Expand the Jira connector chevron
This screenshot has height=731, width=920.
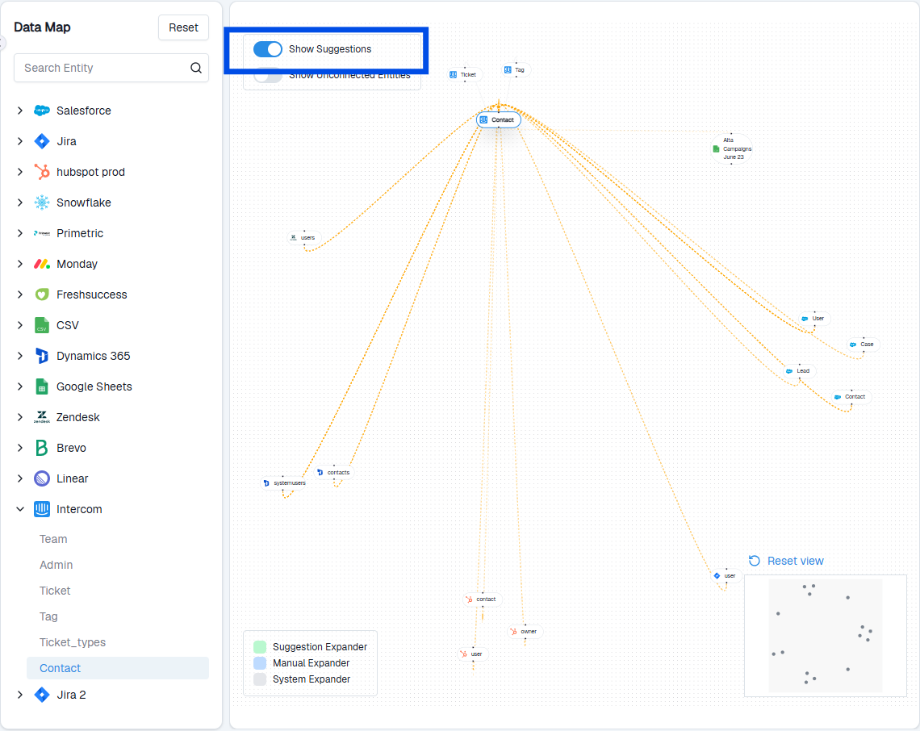click(20, 141)
